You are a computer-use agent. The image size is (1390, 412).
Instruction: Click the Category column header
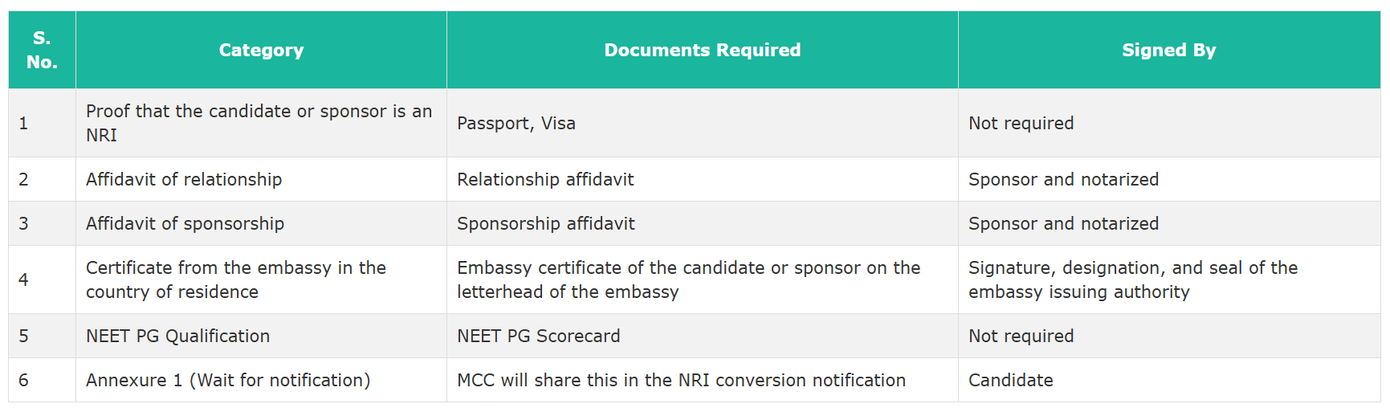pyautogui.click(x=261, y=50)
